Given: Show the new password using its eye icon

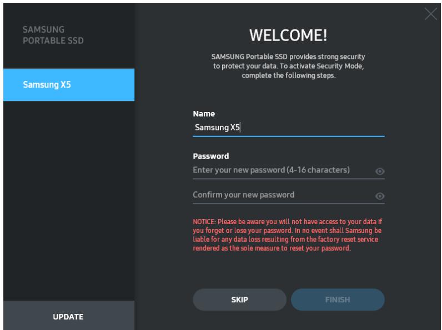Looking at the screenshot, I should pos(380,171).
